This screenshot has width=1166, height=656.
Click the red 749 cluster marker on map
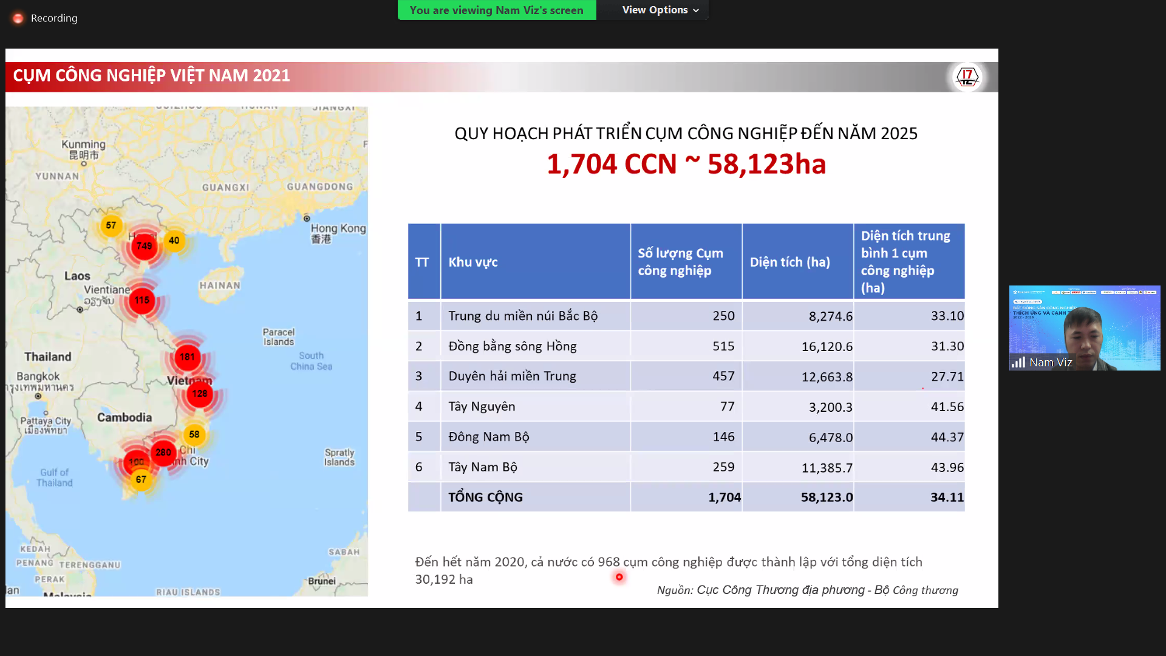tap(144, 246)
